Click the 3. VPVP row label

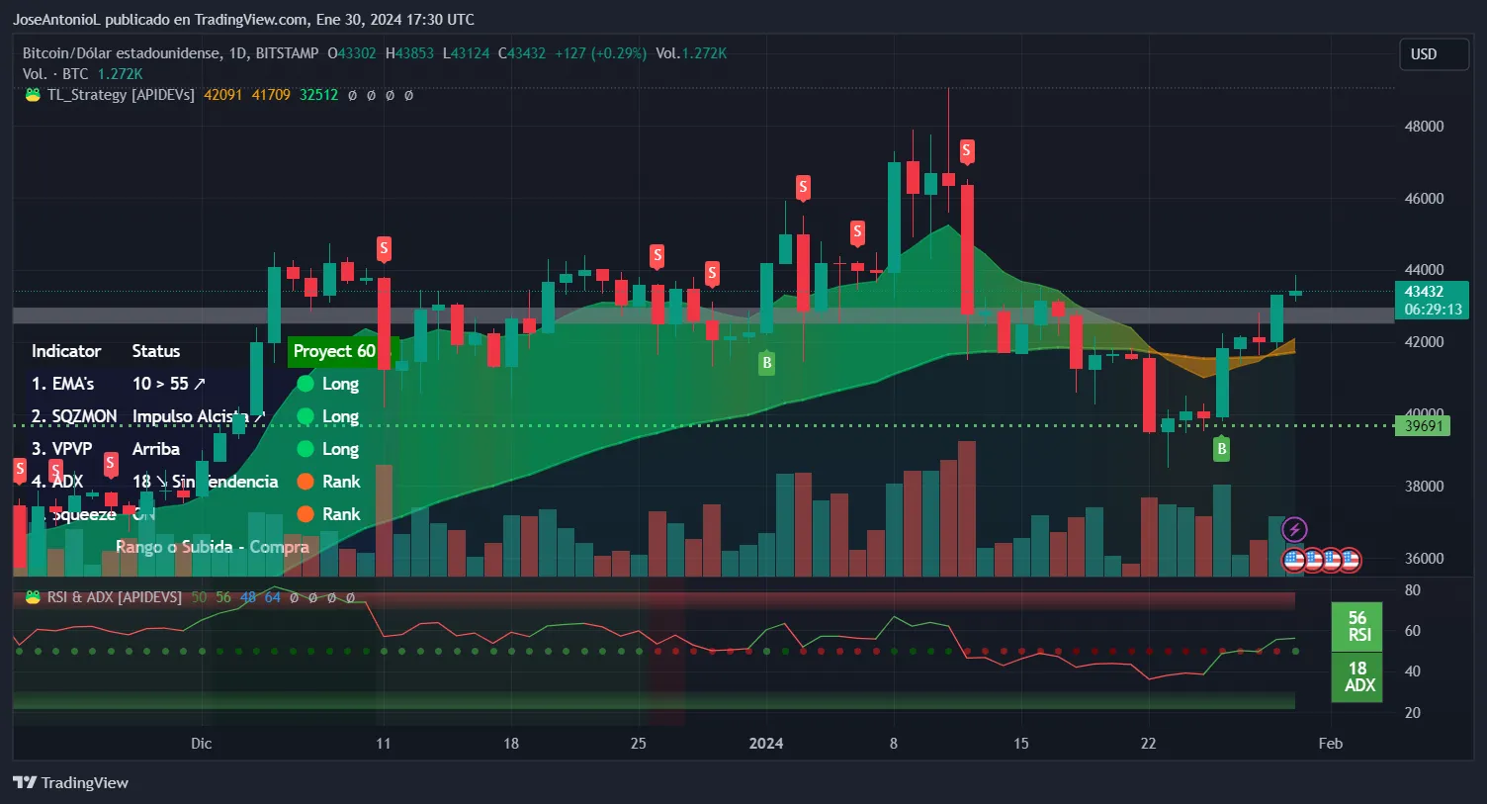(x=61, y=449)
